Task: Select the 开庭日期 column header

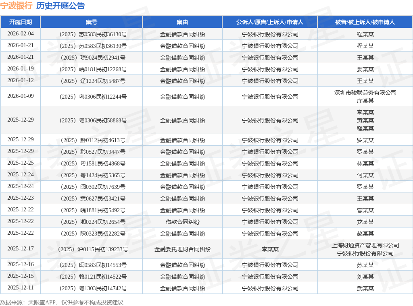Action: [x=21, y=22]
